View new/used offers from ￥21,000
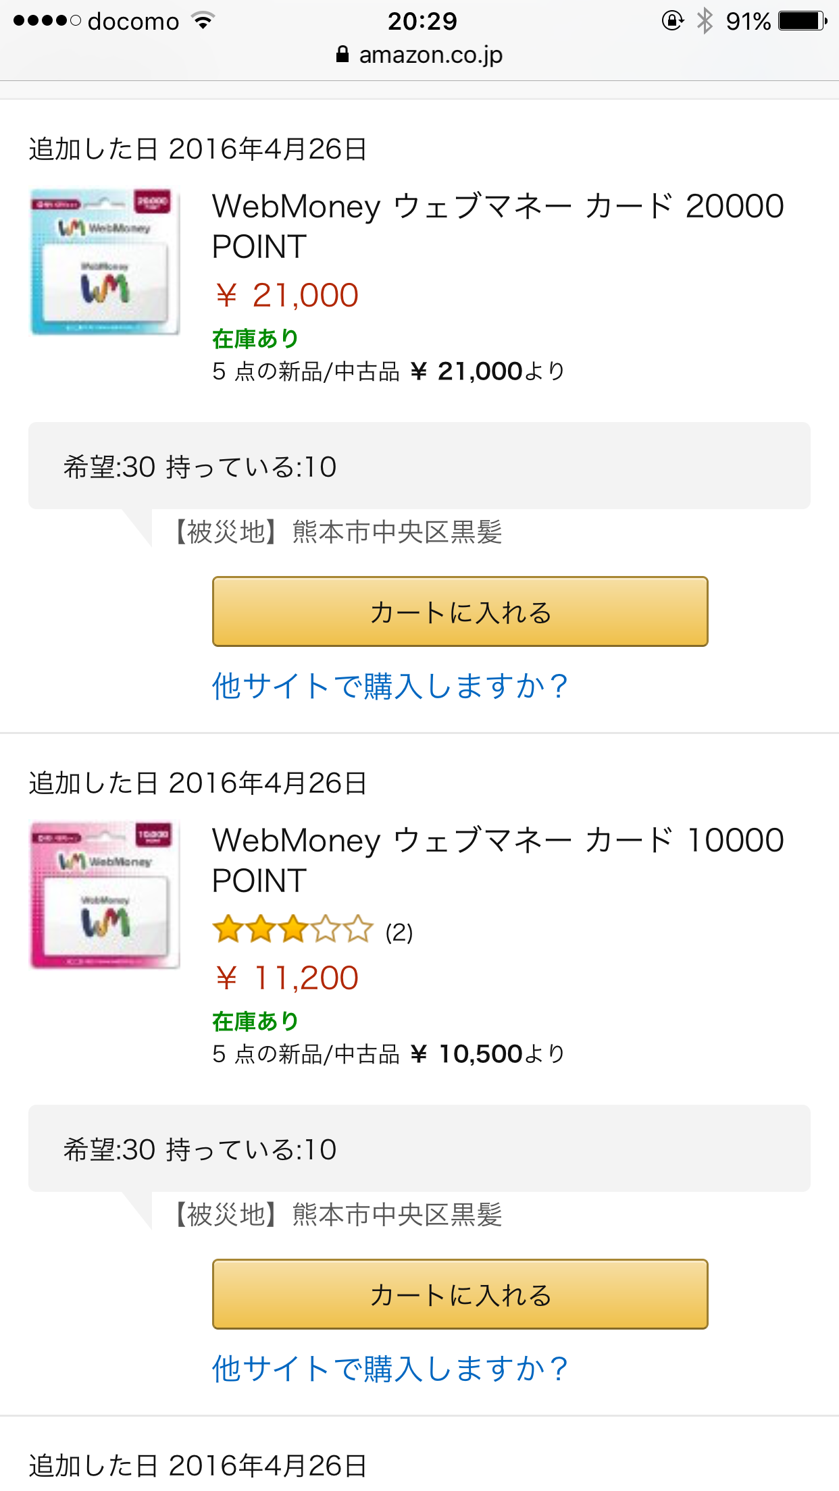The width and height of the screenshot is (839, 1491). point(388,371)
